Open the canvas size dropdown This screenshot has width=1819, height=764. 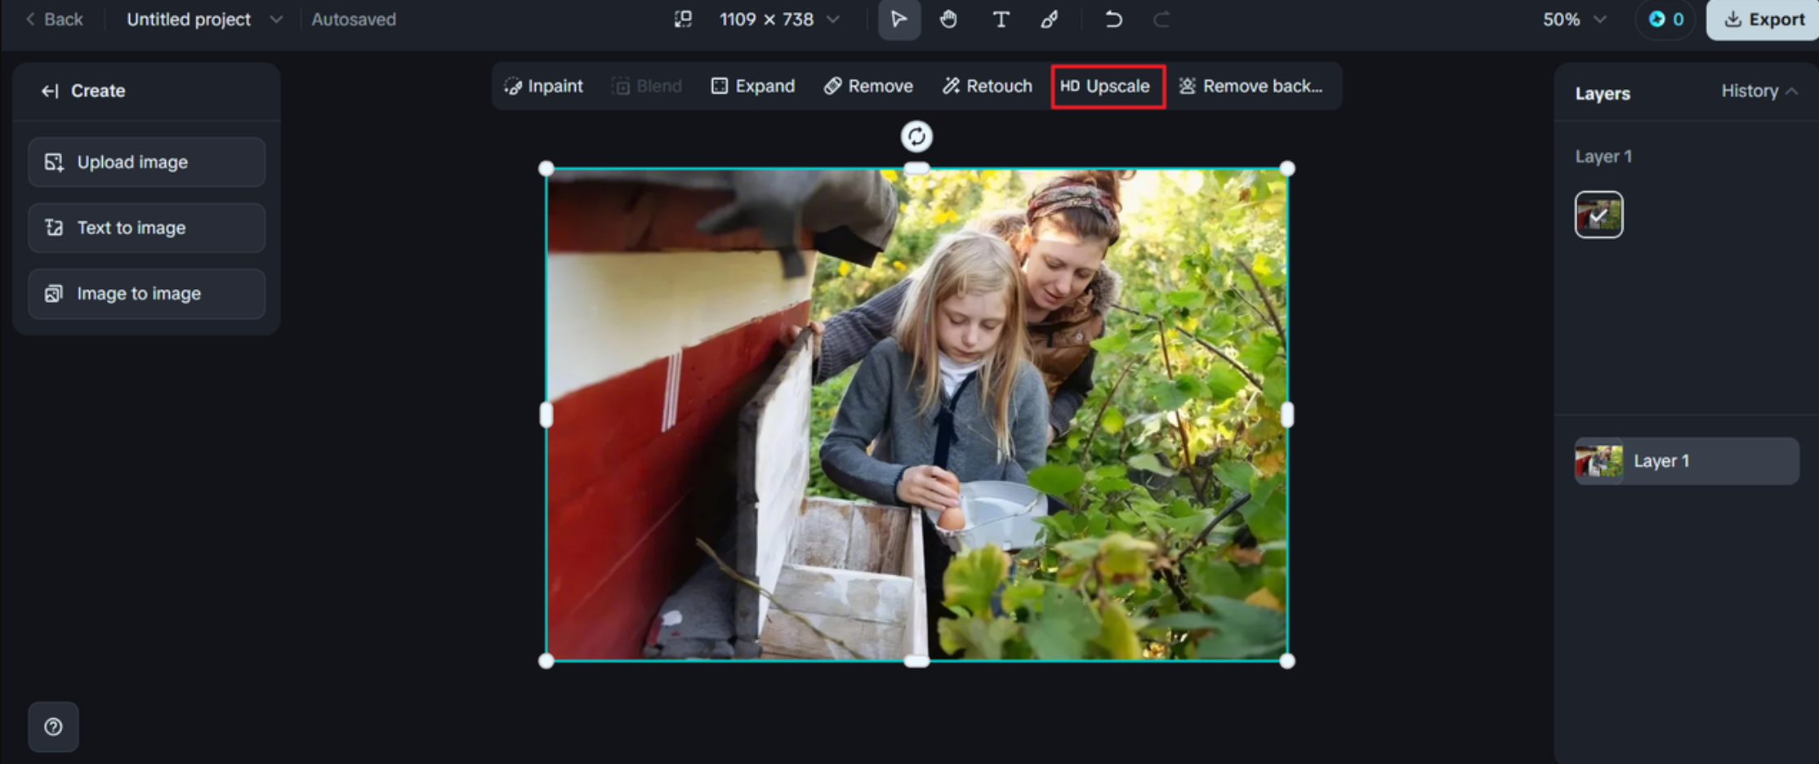[x=833, y=19]
